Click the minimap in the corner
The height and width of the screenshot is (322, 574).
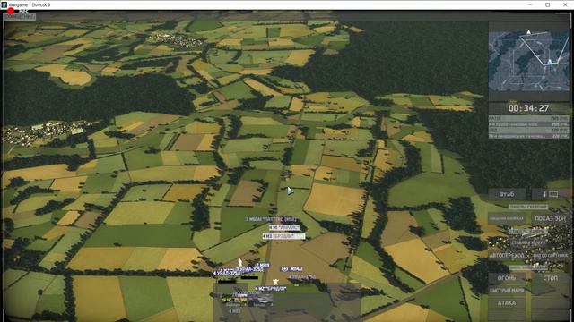point(528,61)
